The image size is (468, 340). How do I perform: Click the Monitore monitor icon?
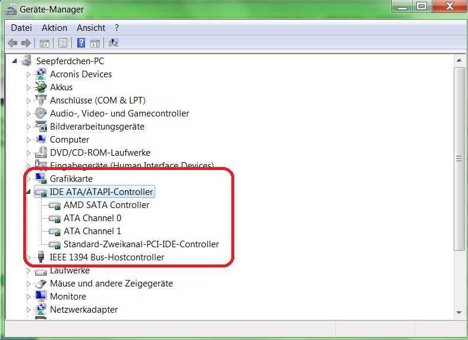(40, 296)
